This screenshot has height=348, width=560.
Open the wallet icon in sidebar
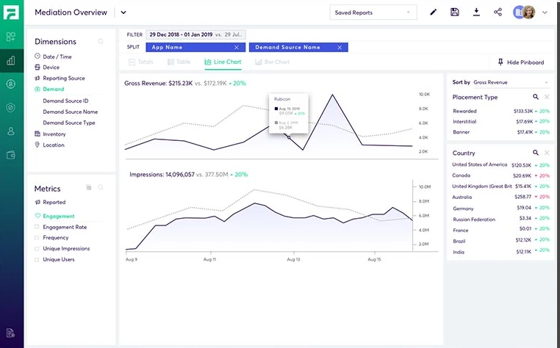pos(11,155)
